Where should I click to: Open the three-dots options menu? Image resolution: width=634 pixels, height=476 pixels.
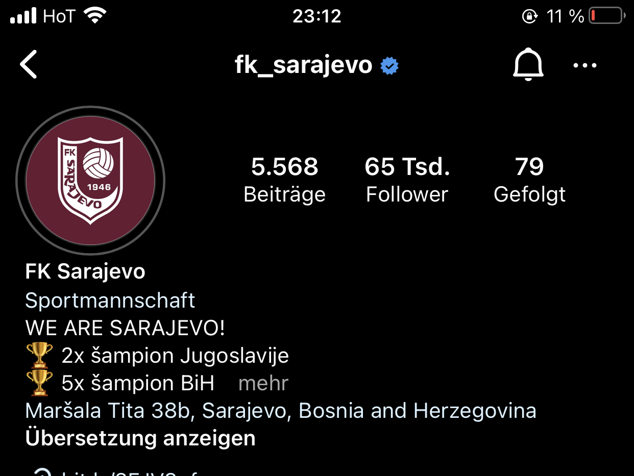pyautogui.click(x=585, y=65)
